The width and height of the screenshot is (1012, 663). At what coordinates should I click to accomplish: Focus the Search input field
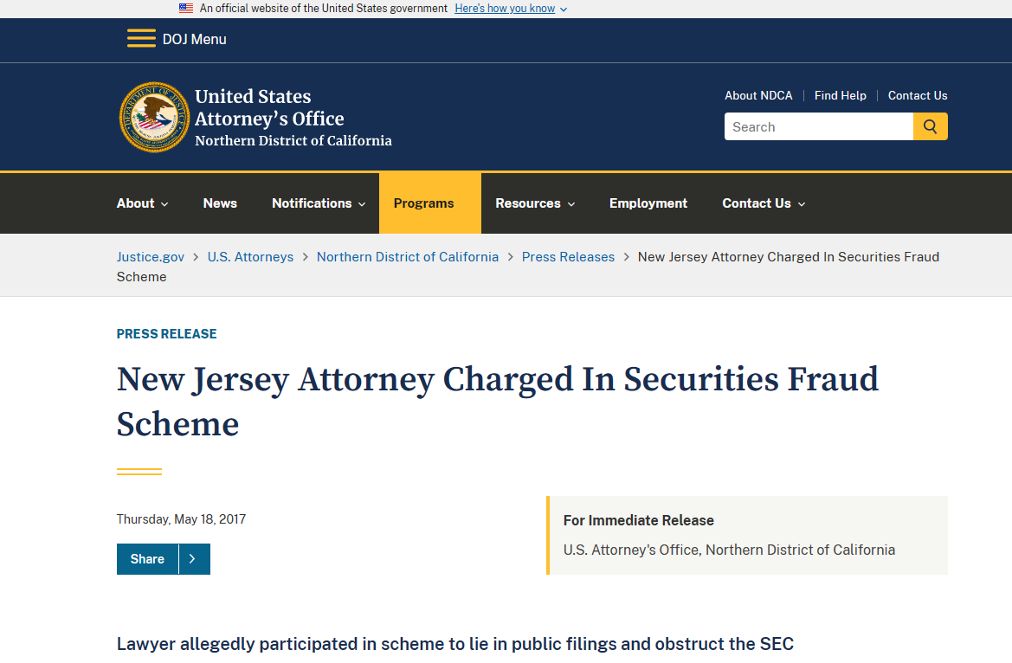tap(818, 126)
